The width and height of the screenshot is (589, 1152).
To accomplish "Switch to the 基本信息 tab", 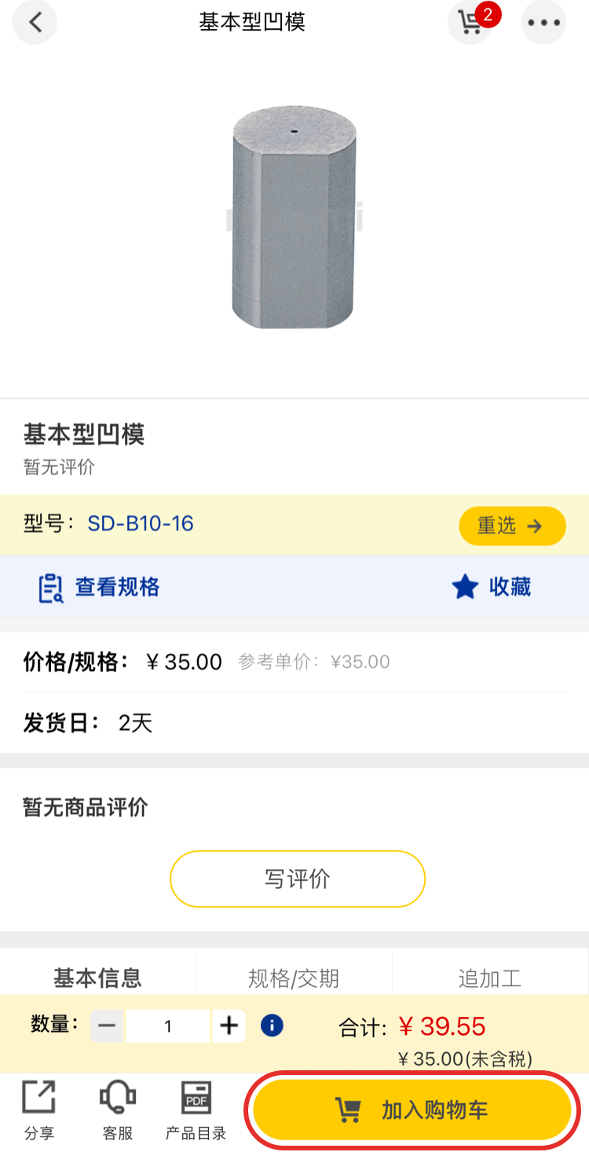I will pyautogui.click(x=97, y=978).
